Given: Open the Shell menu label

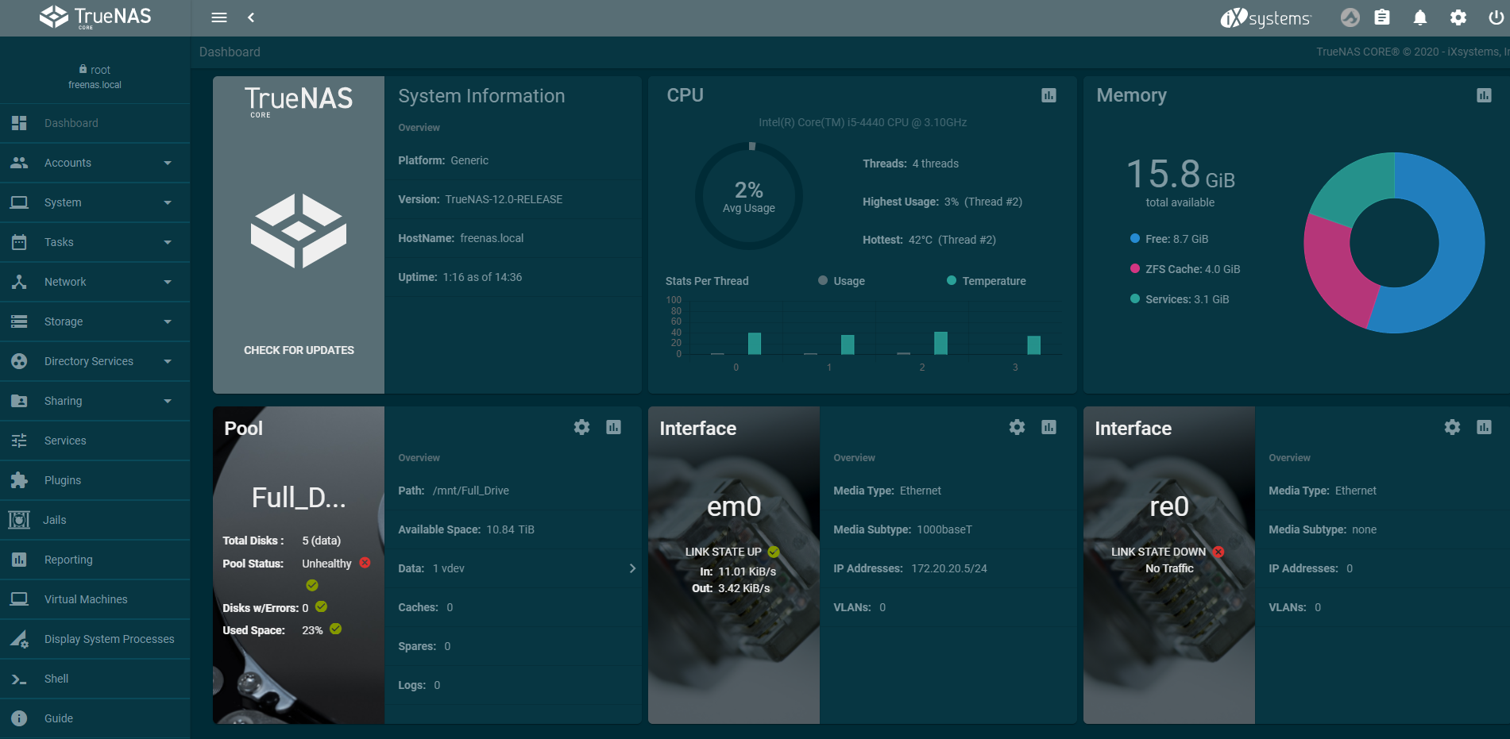Looking at the screenshot, I should point(56,679).
